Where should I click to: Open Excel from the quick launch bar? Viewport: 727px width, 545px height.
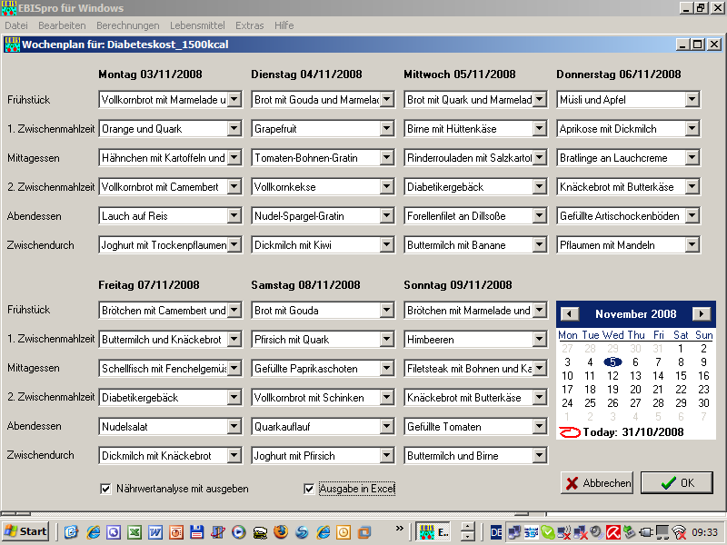pos(134,531)
